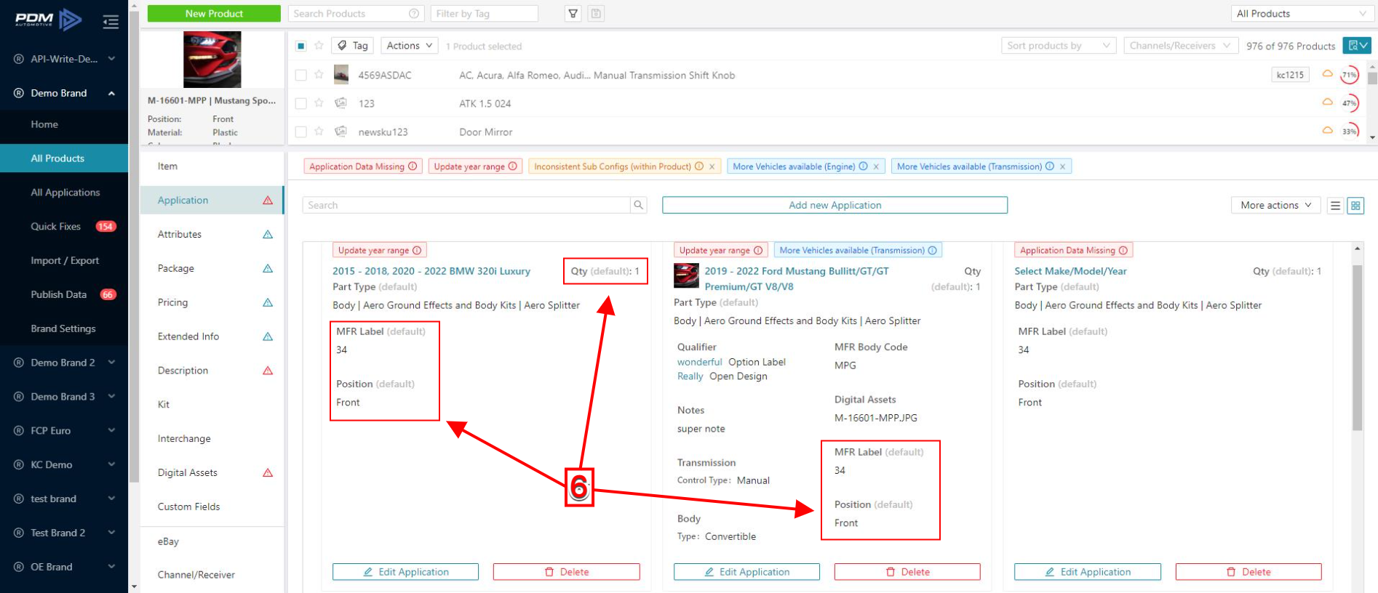
Task: Switch to grid view icon
Action: tap(1355, 206)
